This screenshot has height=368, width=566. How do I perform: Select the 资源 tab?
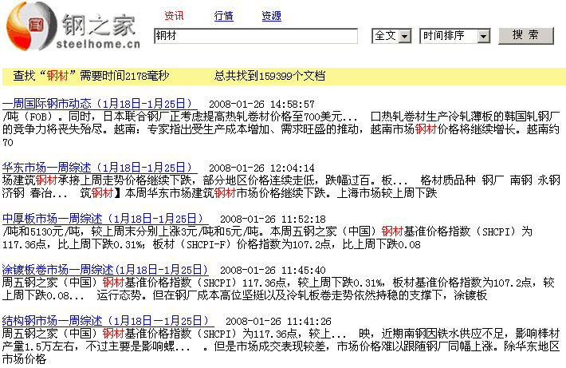click(271, 16)
